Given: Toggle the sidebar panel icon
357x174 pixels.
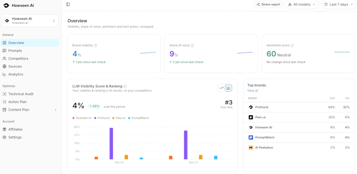Looking at the screenshot, I should pos(68,4).
